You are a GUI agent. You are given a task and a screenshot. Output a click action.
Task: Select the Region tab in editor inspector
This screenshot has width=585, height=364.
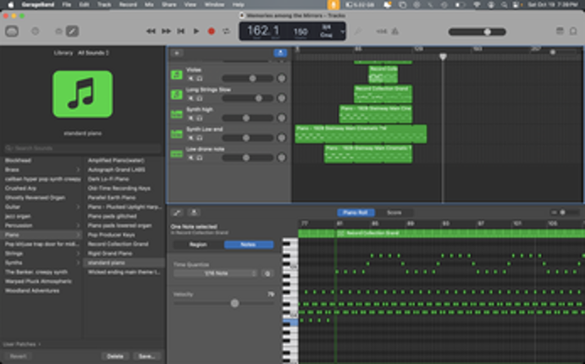coord(198,245)
